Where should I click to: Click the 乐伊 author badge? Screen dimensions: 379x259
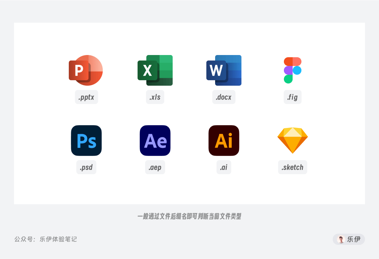[349, 239]
